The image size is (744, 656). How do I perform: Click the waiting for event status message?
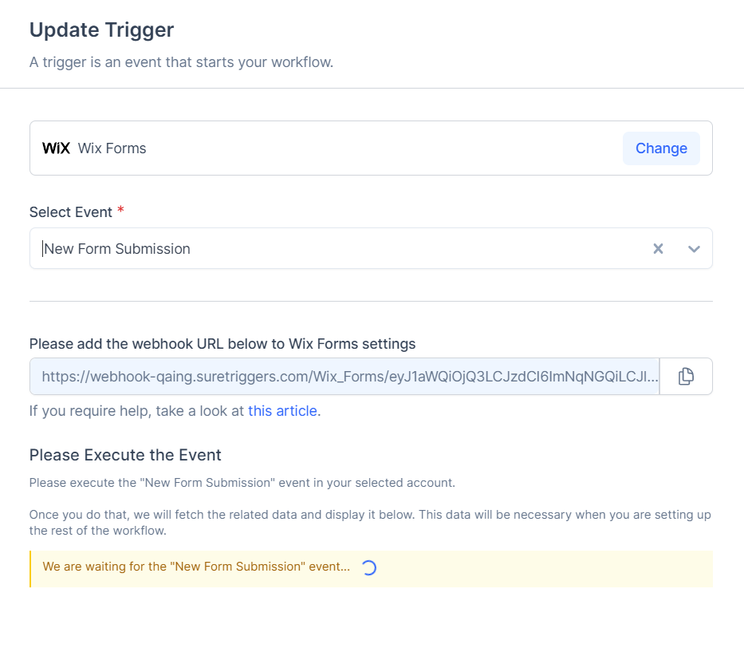[x=196, y=567]
